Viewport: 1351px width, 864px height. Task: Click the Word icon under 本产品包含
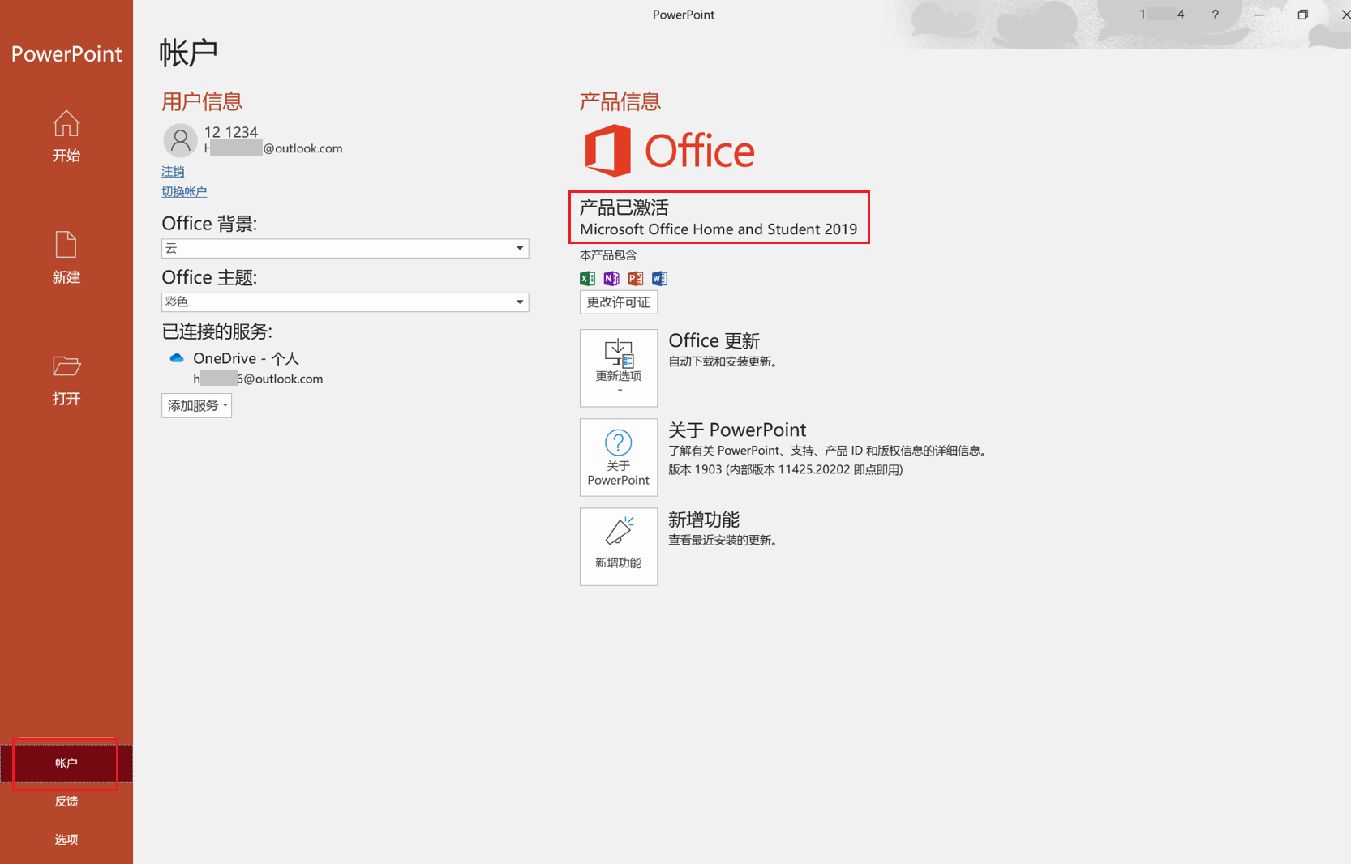(x=659, y=278)
